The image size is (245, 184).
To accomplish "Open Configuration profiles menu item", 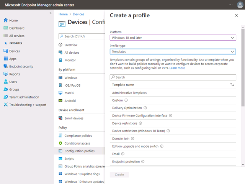I will (x=80, y=151).
